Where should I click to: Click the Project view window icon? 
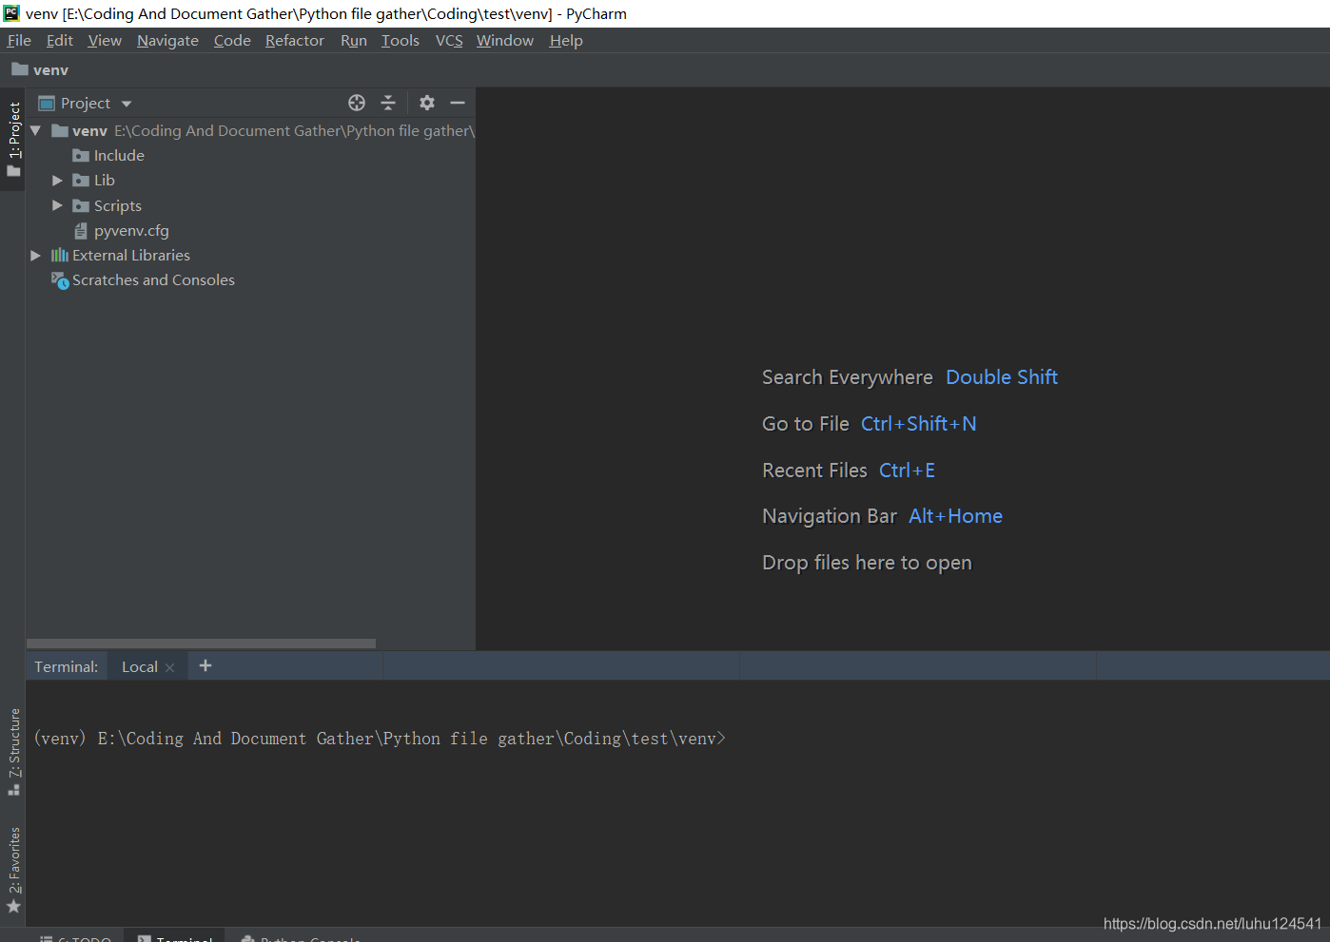tap(47, 103)
